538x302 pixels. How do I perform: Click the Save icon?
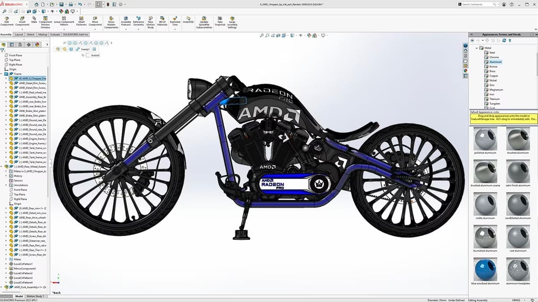pyautogui.click(x=61, y=4)
